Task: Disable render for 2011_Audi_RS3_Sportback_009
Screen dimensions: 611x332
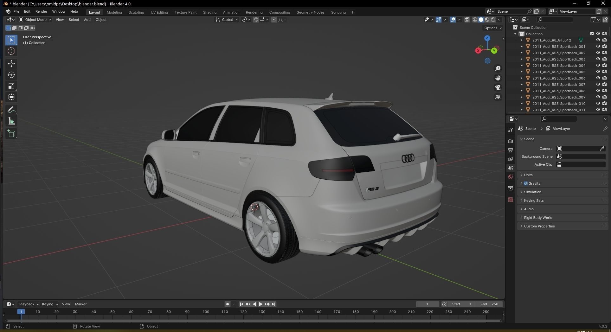Action: tap(605, 97)
